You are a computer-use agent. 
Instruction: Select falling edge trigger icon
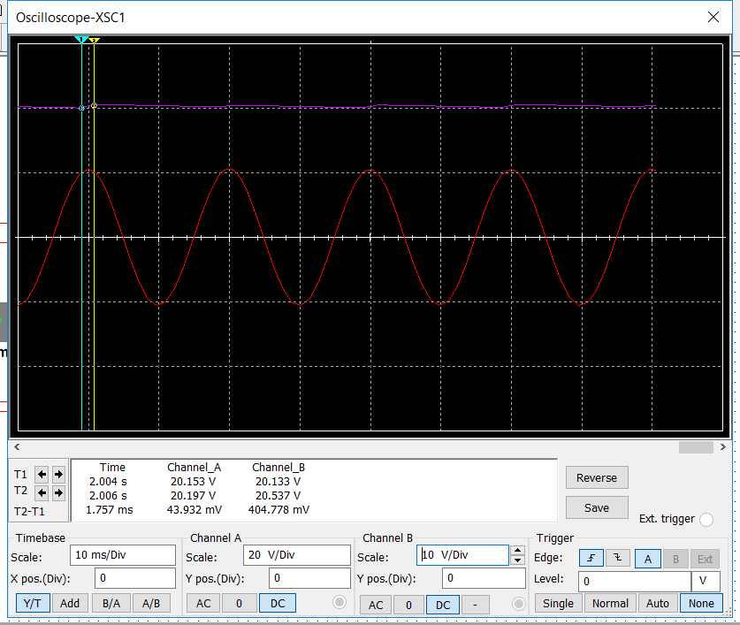pos(617,558)
